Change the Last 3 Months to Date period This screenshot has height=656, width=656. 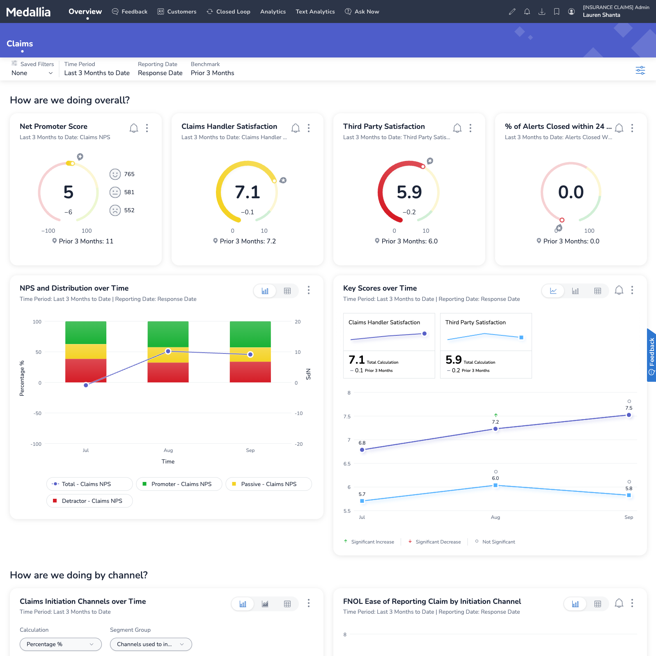[x=97, y=73]
